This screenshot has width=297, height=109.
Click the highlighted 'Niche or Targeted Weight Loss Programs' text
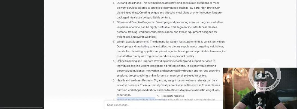pos(142,100)
